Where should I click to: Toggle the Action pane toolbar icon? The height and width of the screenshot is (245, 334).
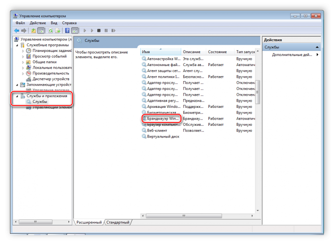point(75,31)
